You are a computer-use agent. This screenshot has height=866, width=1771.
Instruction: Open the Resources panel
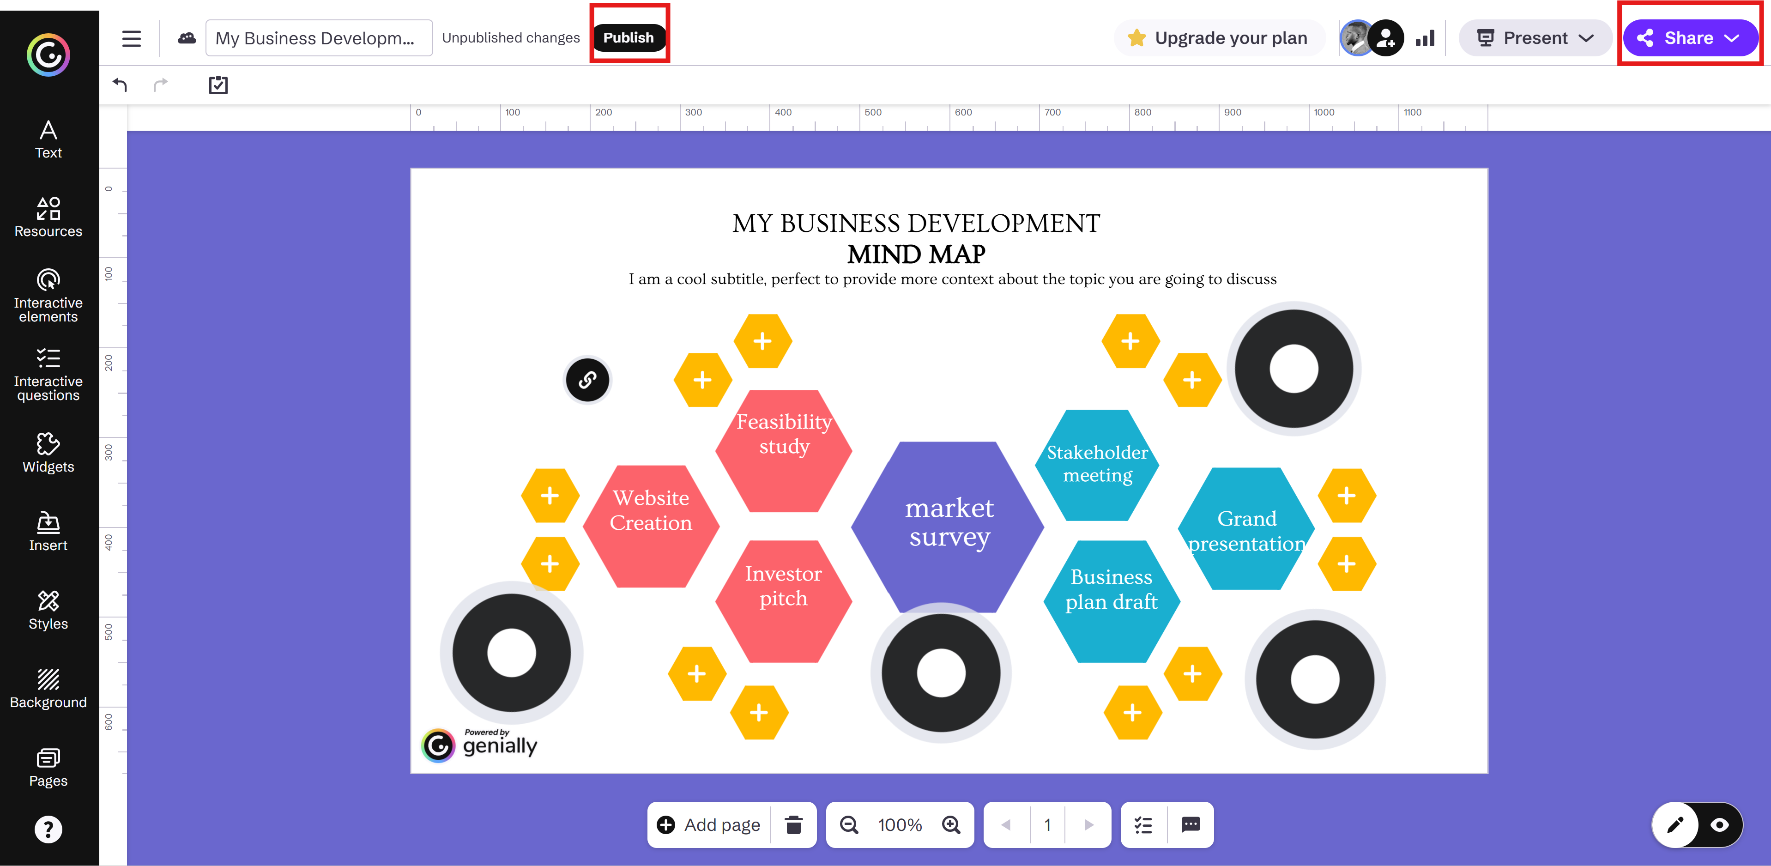pyautogui.click(x=48, y=218)
